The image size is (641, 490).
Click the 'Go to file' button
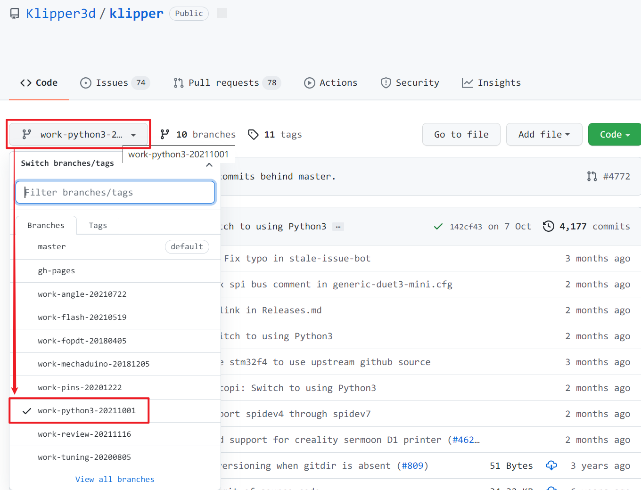(x=461, y=135)
